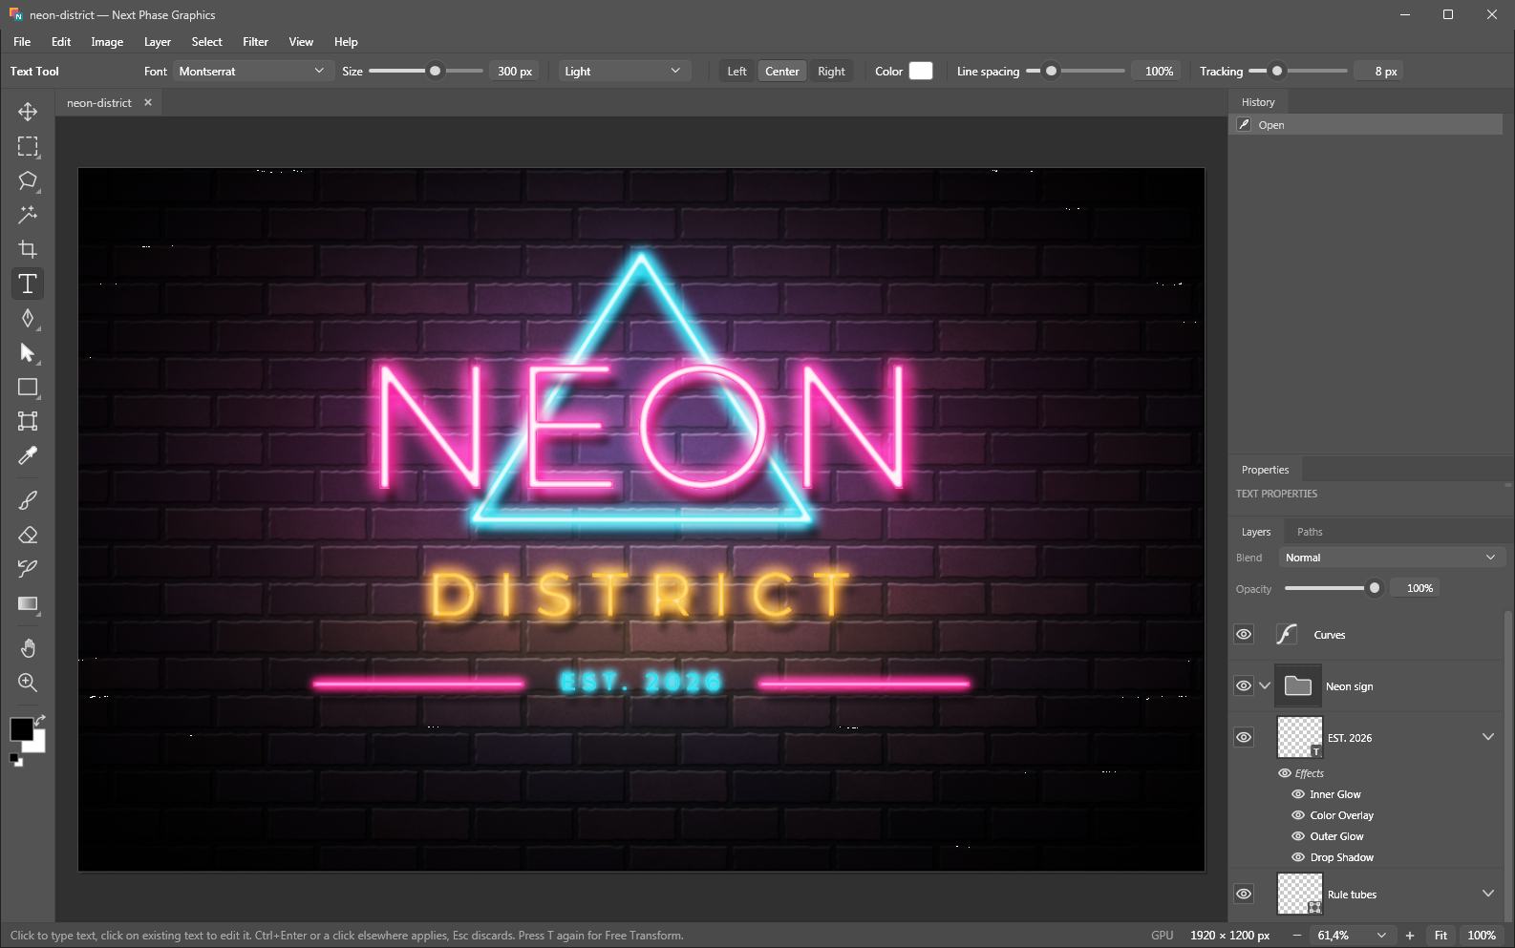Hide the Curves layer
The width and height of the screenshot is (1515, 948).
1244,634
